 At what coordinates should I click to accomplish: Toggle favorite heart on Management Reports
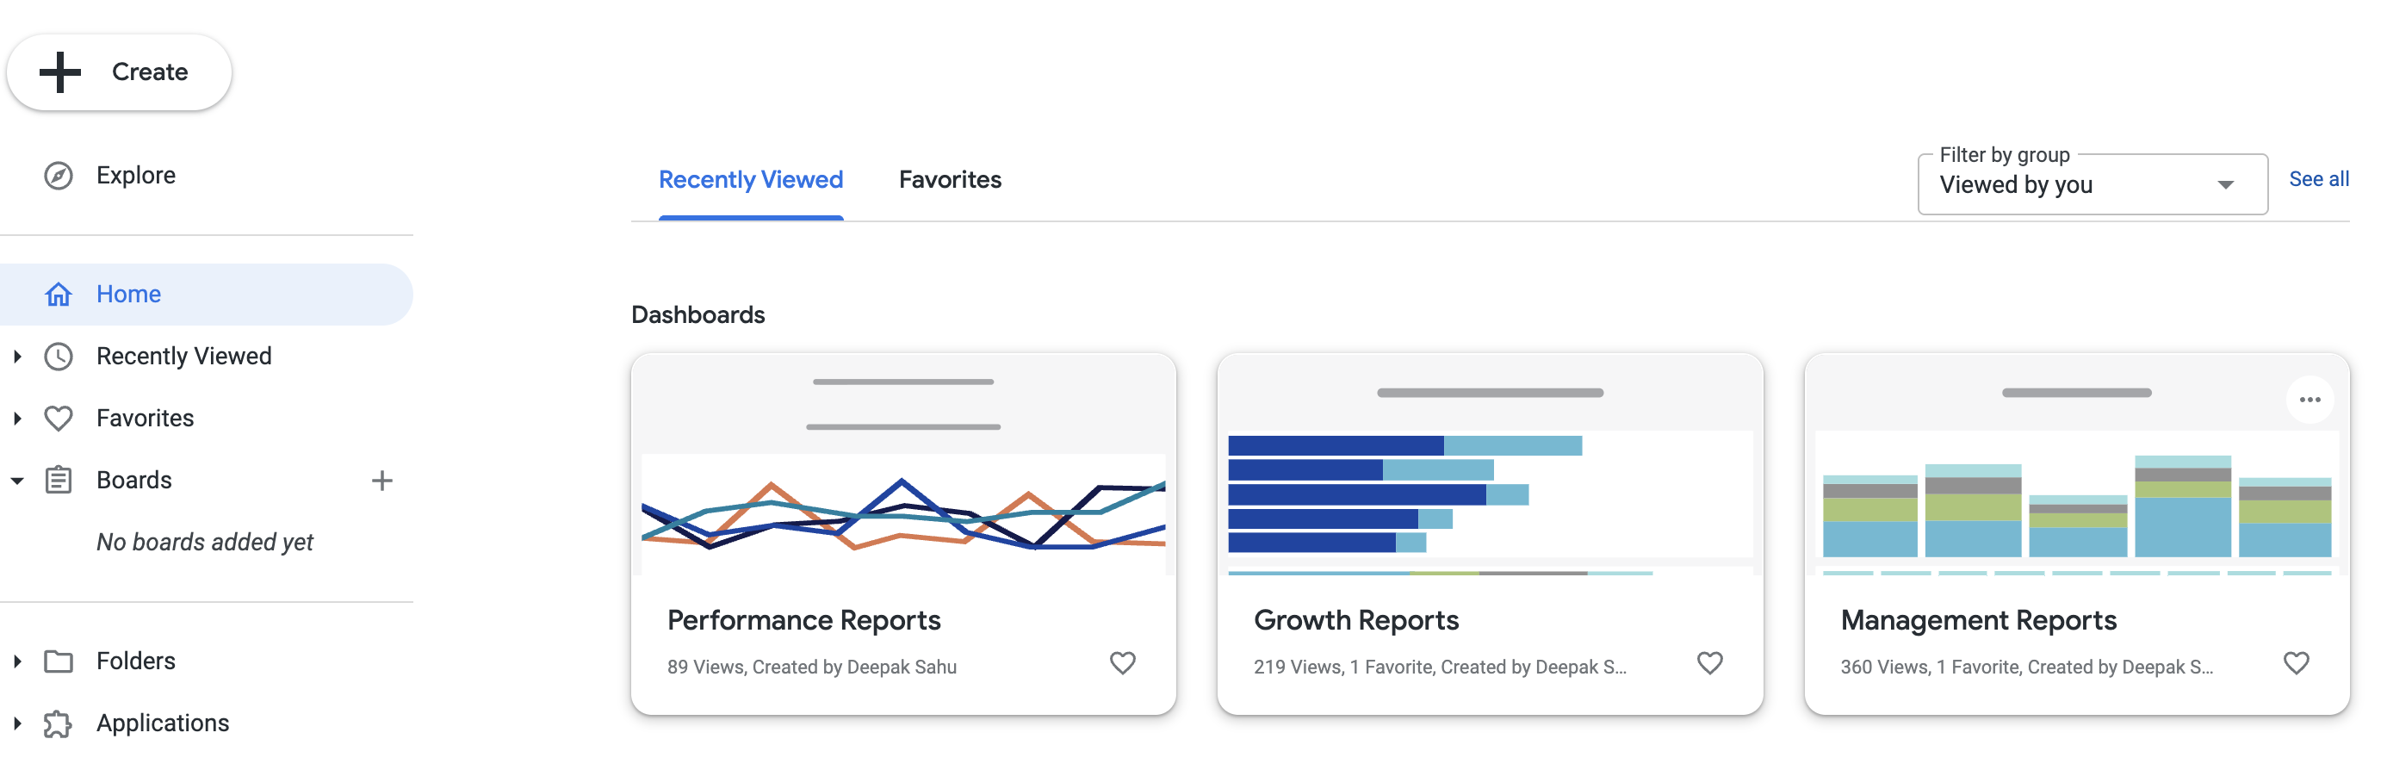pos(2295,662)
